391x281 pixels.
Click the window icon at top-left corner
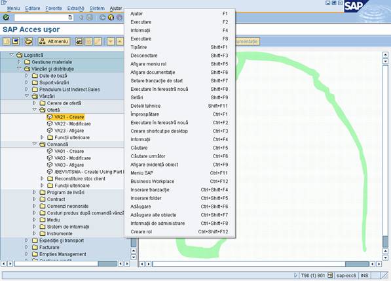pyautogui.click(x=4, y=2)
